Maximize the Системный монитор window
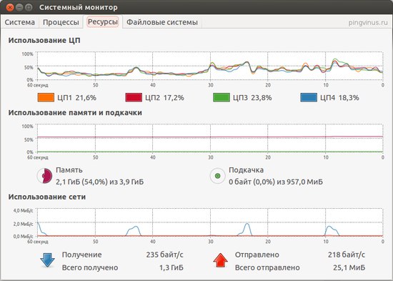 pyautogui.click(x=29, y=7)
